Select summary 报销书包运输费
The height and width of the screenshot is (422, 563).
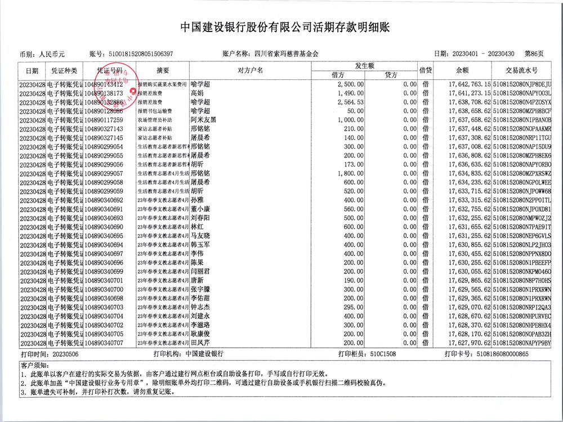pos(155,111)
